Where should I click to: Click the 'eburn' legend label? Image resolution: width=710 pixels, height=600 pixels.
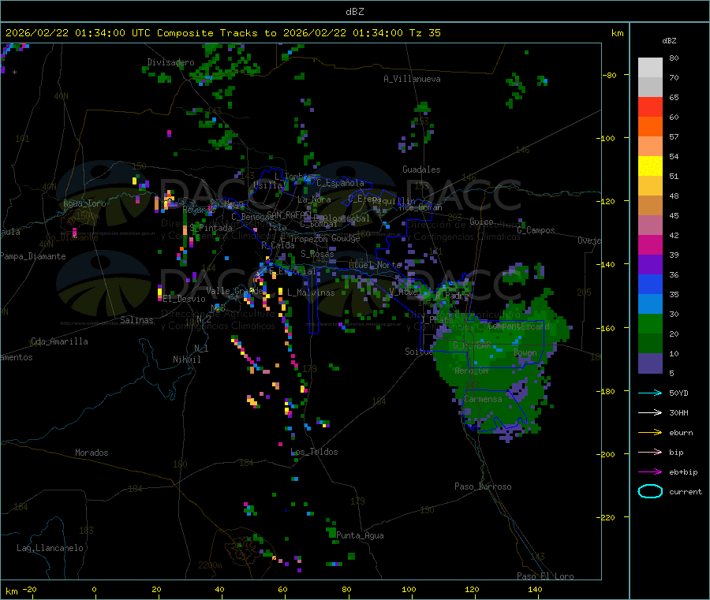[x=681, y=433]
